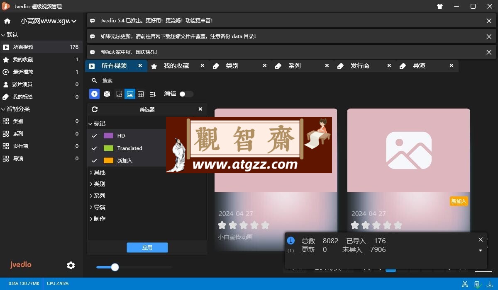498x290 pixels.
Task: Open 类别 under 智能分类 in the sidebar
Action: click(x=41, y=121)
